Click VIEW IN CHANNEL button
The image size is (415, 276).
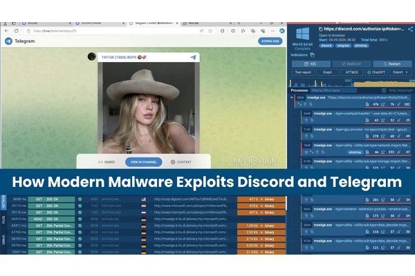(x=143, y=162)
